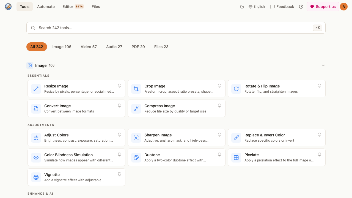Switch to the Tools tab
Image resolution: width=352 pixels, height=198 pixels.
click(24, 7)
